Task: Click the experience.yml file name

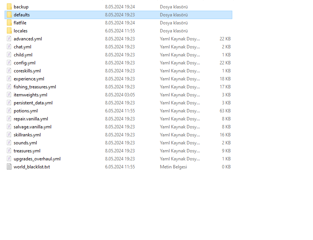Action: [29, 79]
